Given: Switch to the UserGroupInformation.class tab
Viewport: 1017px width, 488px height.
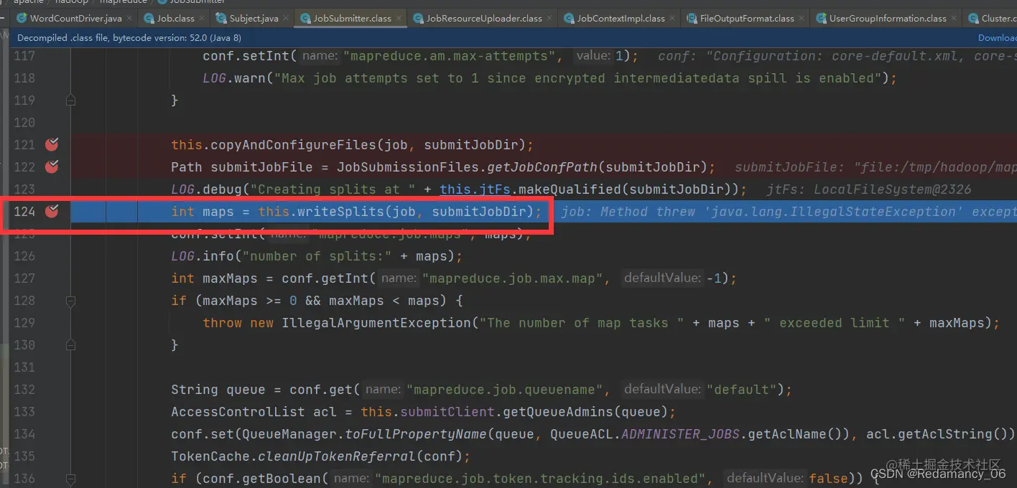Looking at the screenshot, I should (886, 18).
